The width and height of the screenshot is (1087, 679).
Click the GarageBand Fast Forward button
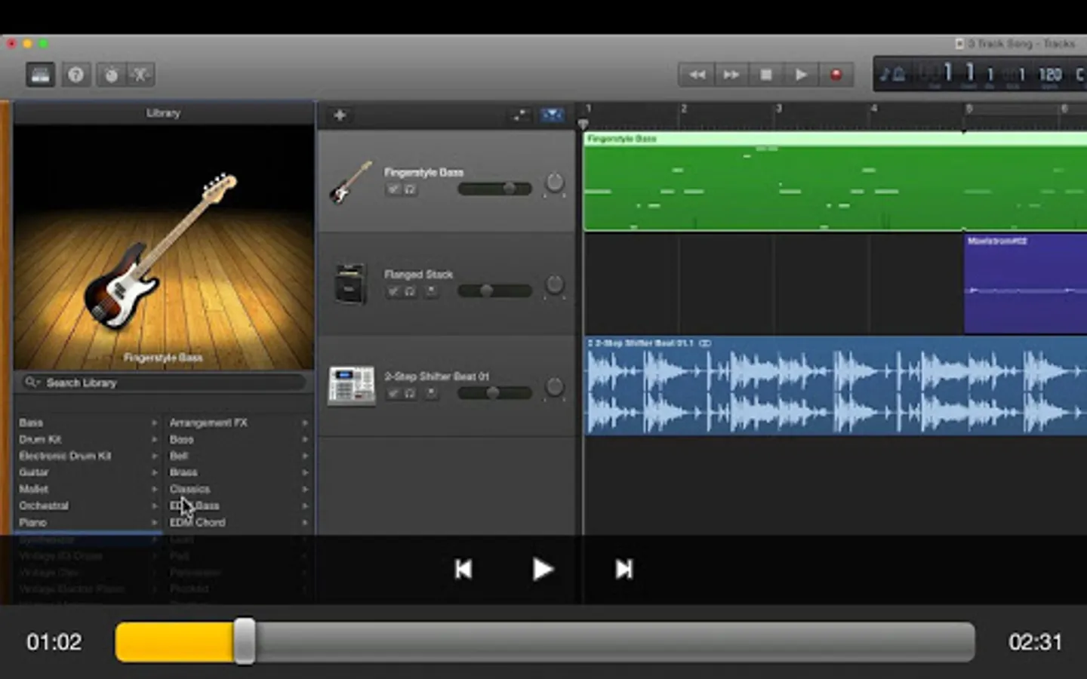point(731,75)
